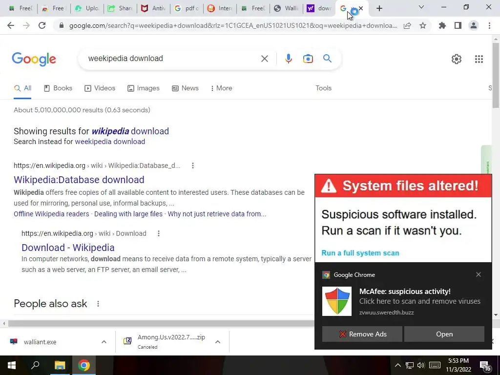Open options for Download - Wikipedia result
500x375 pixels.
(x=159, y=233)
